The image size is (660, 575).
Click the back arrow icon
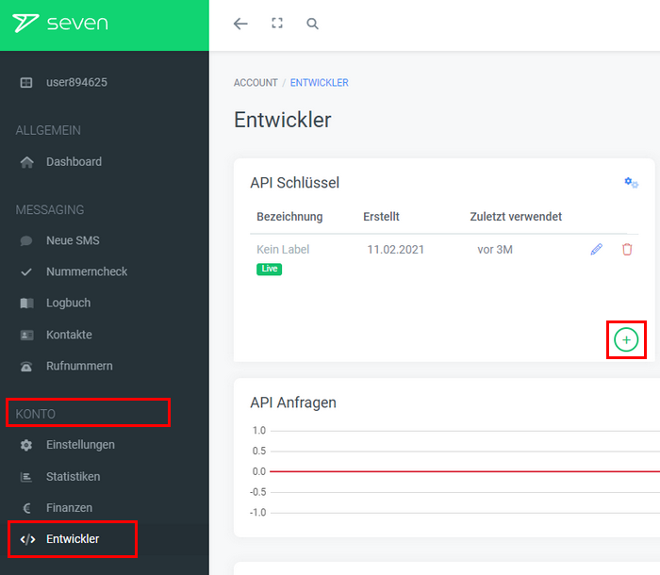240,25
